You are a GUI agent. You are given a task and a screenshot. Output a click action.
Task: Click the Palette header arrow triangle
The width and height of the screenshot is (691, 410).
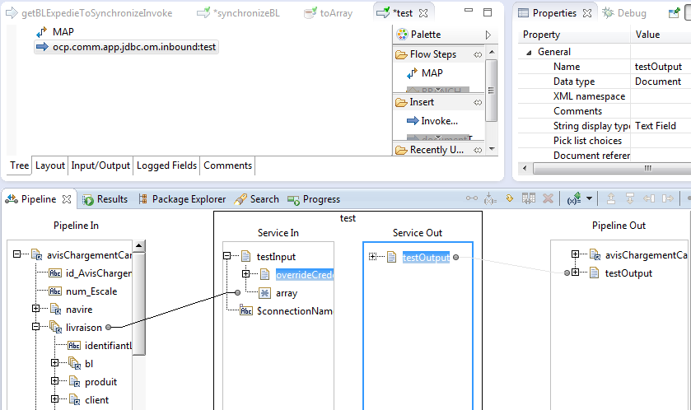[488, 35]
